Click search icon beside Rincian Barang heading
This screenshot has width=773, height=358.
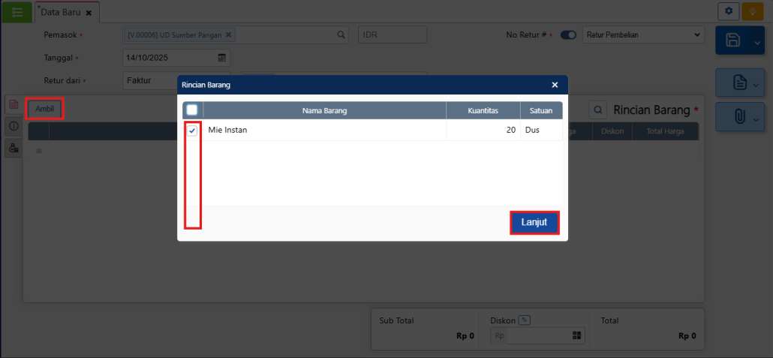point(598,110)
